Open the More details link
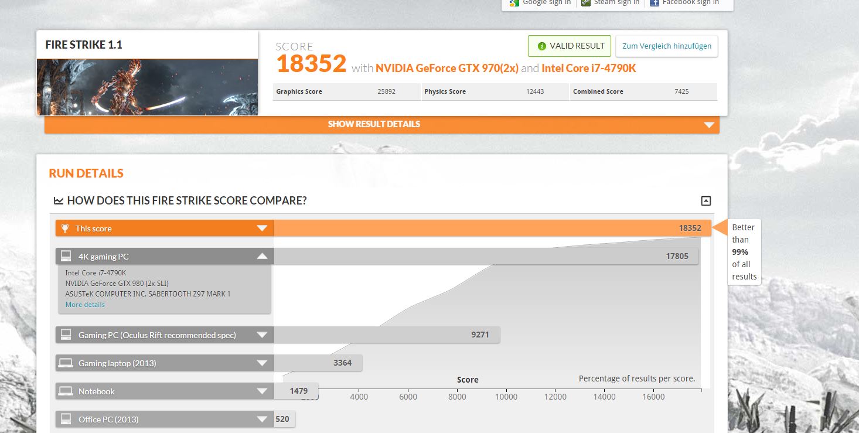Image resolution: width=859 pixels, height=433 pixels. coord(85,305)
